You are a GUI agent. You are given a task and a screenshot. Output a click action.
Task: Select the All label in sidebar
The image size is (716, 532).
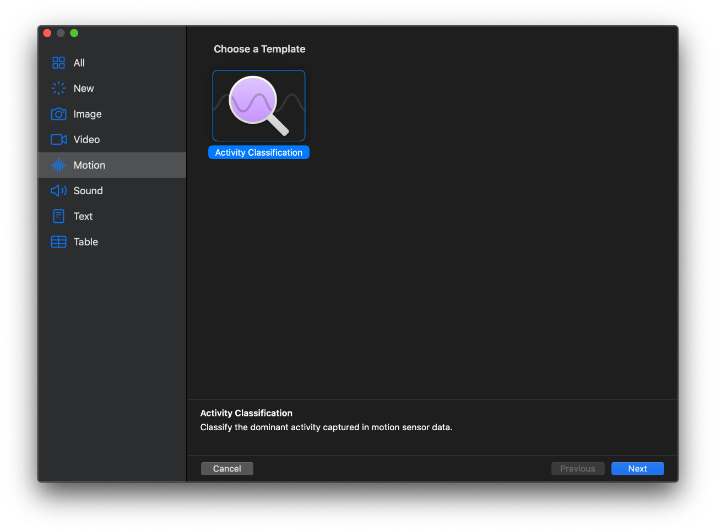(x=79, y=63)
